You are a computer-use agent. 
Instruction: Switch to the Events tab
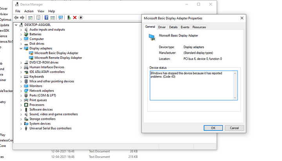(x=185, y=27)
